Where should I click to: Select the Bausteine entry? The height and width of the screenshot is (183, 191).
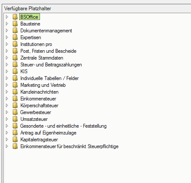point(30,24)
